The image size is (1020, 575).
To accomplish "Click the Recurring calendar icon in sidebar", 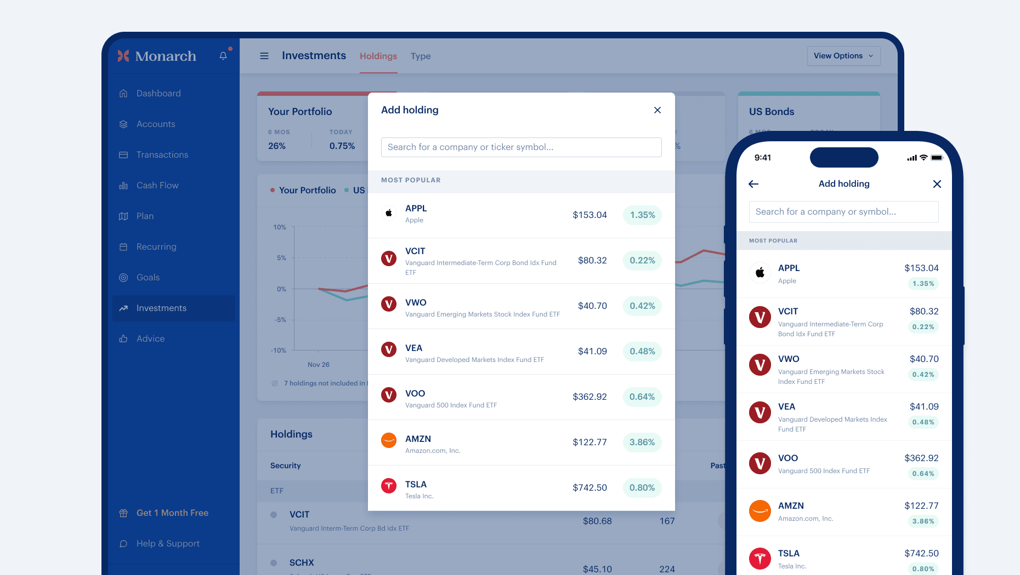I will point(123,247).
